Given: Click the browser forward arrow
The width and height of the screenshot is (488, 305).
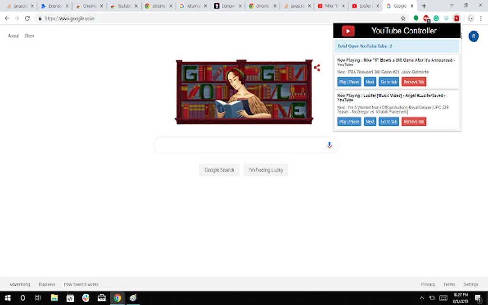Looking at the screenshot, I should (17, 18).
